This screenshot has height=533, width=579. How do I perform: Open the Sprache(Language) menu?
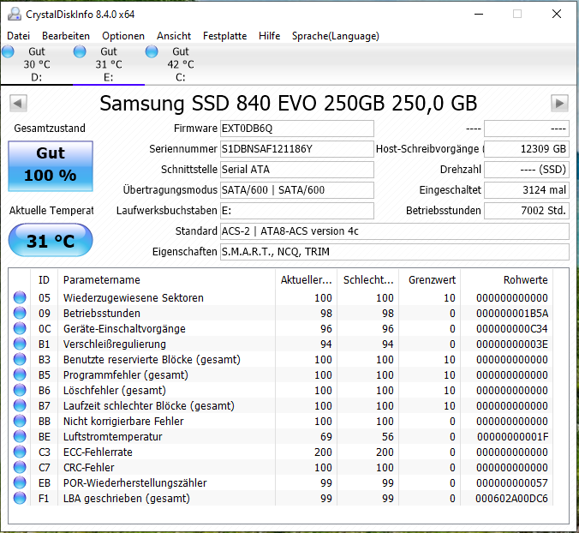tap(335, 36)
